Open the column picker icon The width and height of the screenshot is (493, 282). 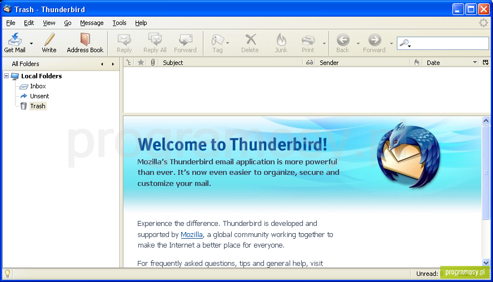(486, 63)
